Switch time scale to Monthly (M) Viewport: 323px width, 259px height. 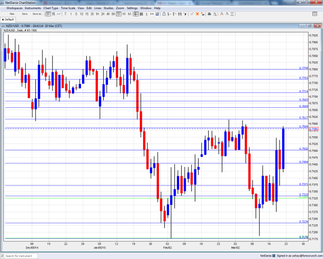129,14
